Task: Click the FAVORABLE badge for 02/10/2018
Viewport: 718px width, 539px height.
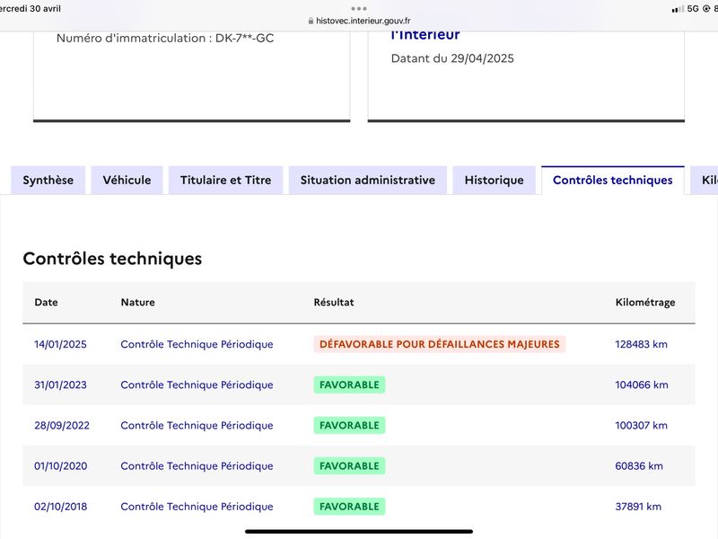Action: pyautogui.click(x=349, y=507)
